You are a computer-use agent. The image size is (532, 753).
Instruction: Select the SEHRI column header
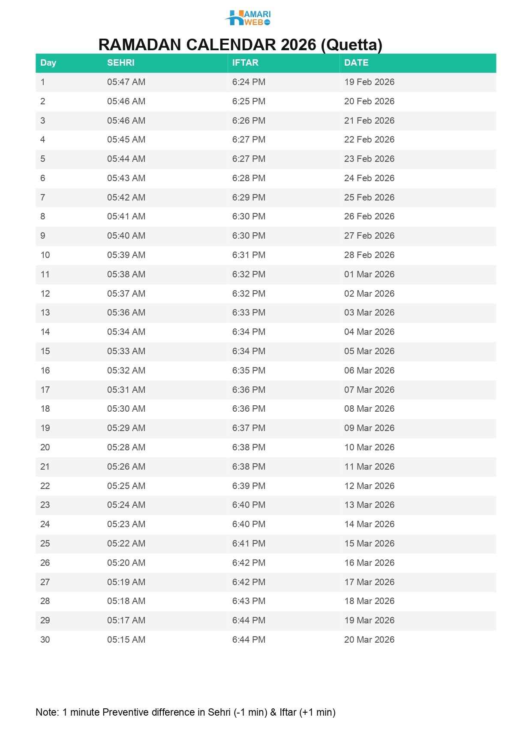tap(120, 63)
